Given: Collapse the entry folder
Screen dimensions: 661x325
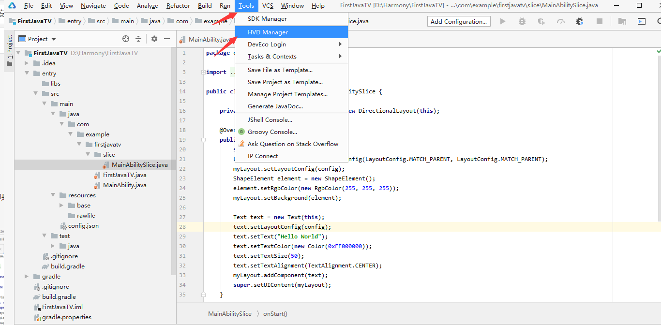Looking at the screenshot, I should [27, 74].
